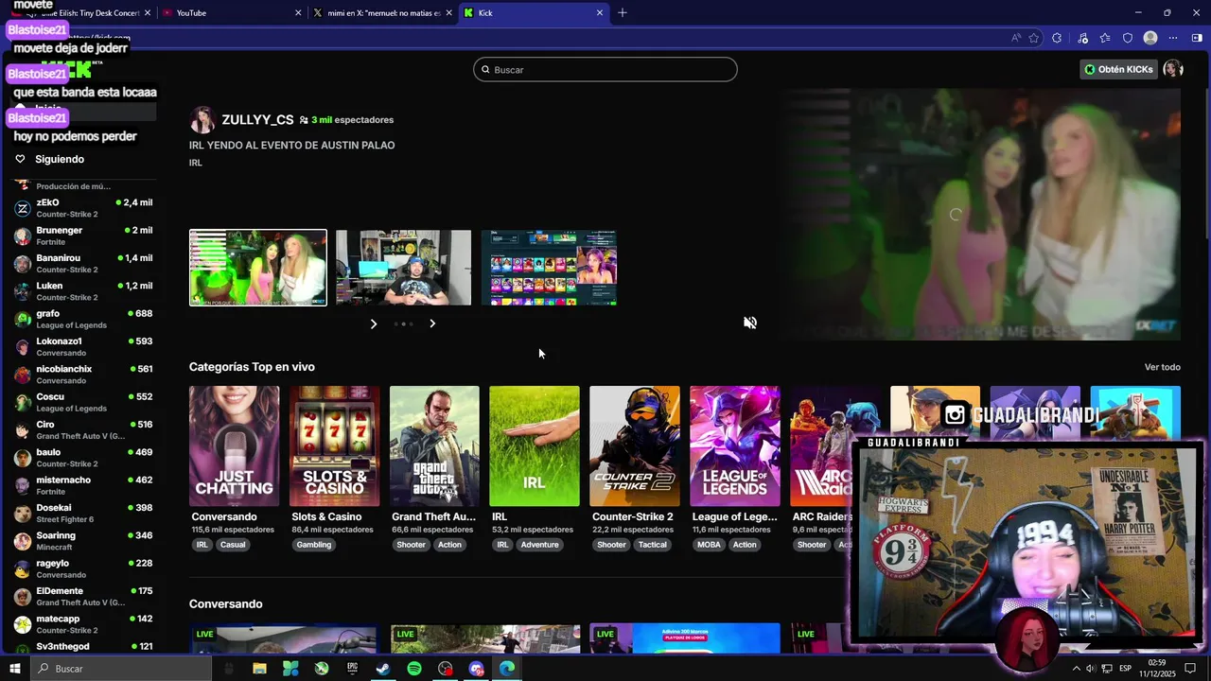The width and height of the screenshot is (1211, 681).
Task: Open a new browser tab
Action: [x=623, y=13]
